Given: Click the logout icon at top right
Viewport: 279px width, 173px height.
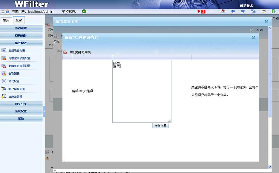Looking at the screenshot, I should point(274,11).
